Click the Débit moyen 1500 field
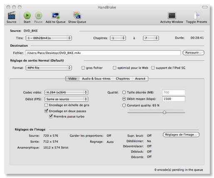Image resolution: width=214 pixels, height=178 pixels. click(x=174, y=99)
